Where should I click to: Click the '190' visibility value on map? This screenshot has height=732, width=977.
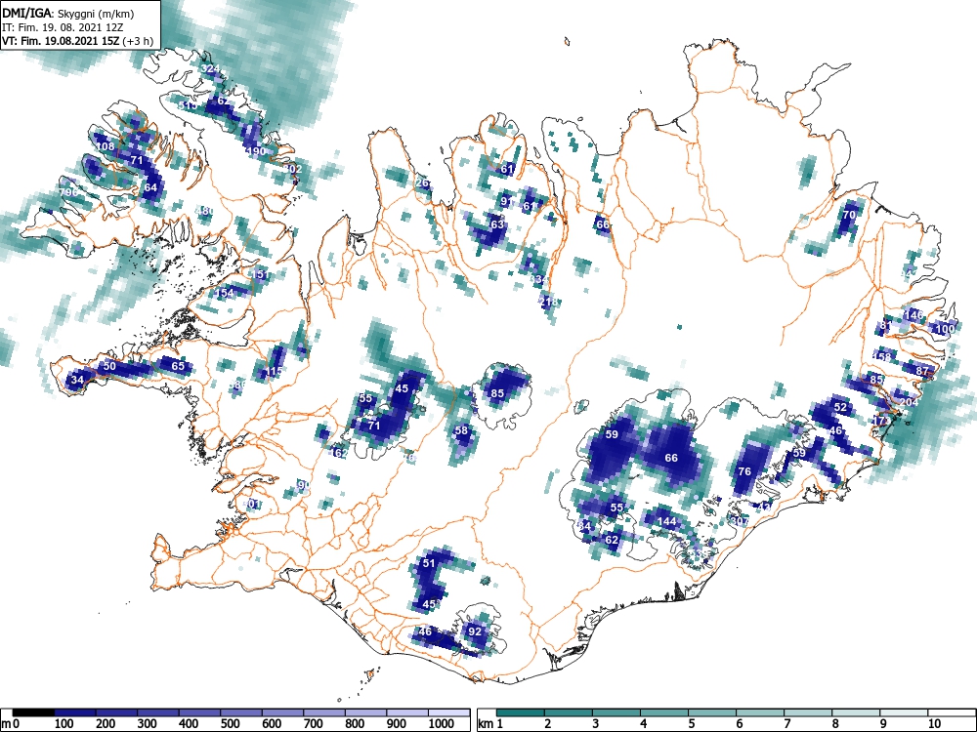[257, 151]
